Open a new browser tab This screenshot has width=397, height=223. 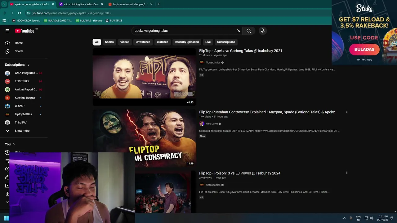coord(159,4)
